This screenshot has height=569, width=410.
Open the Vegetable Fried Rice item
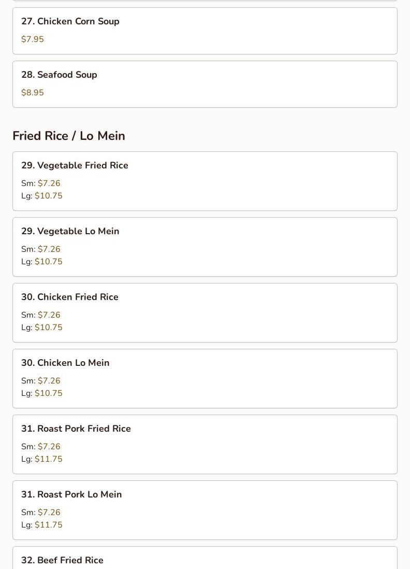[75, 165]
